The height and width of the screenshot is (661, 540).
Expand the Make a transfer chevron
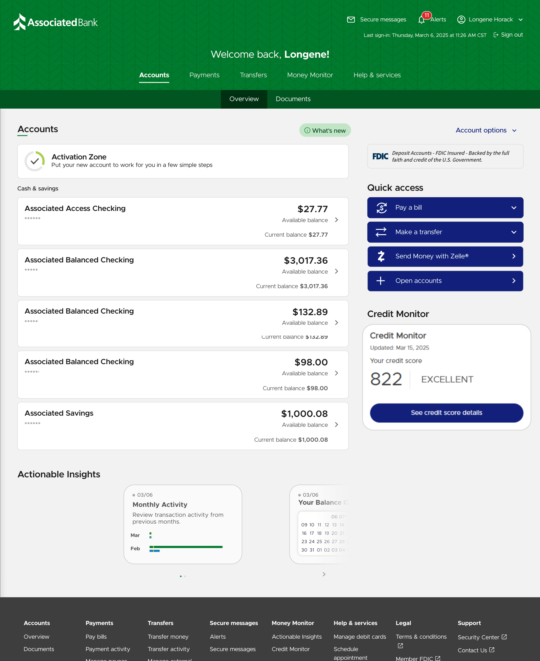coord(515,232)
